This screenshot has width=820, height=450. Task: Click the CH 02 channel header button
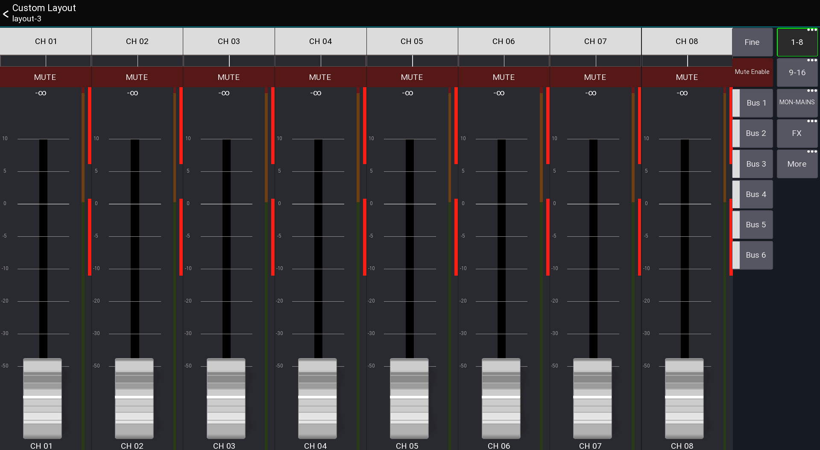[137, 41]
